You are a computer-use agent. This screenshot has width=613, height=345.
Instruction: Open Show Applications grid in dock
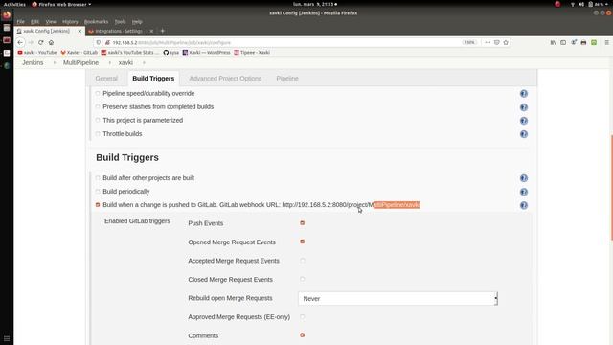coord(7,338)
